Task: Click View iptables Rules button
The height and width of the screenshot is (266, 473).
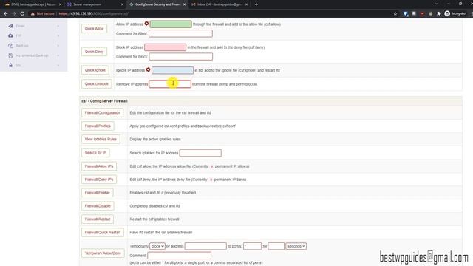Action: click(x=101, y=139)
